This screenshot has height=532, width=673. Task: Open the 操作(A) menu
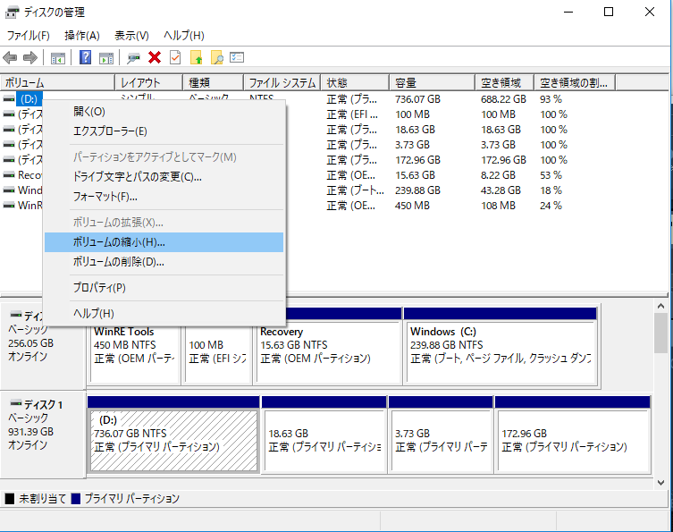pyautogui.click(x=82, y=35)
